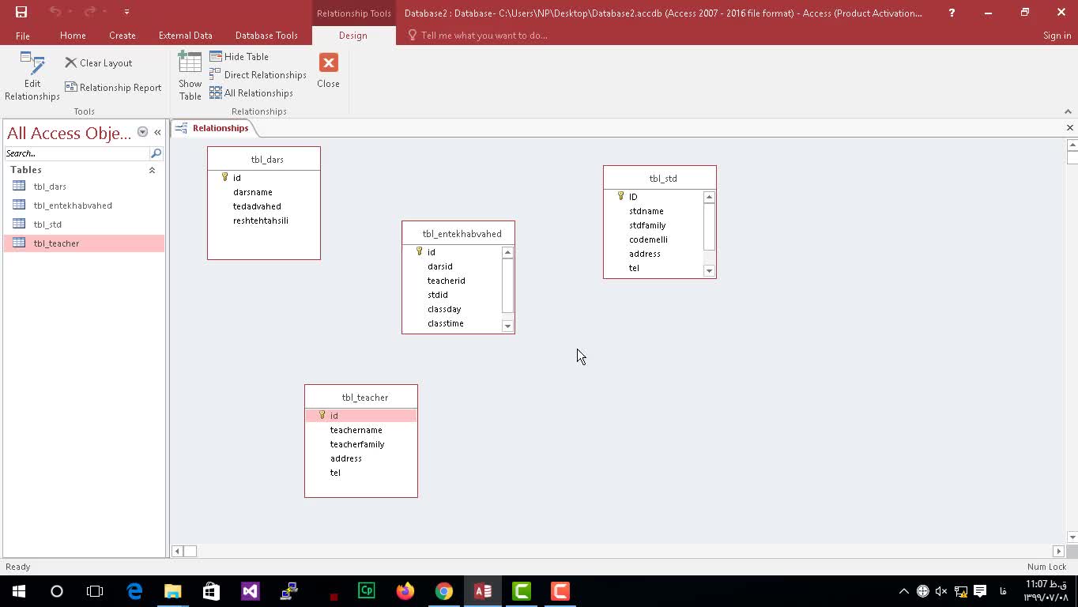Select tbl_entekhabvahed in the navigation pane

73,205
